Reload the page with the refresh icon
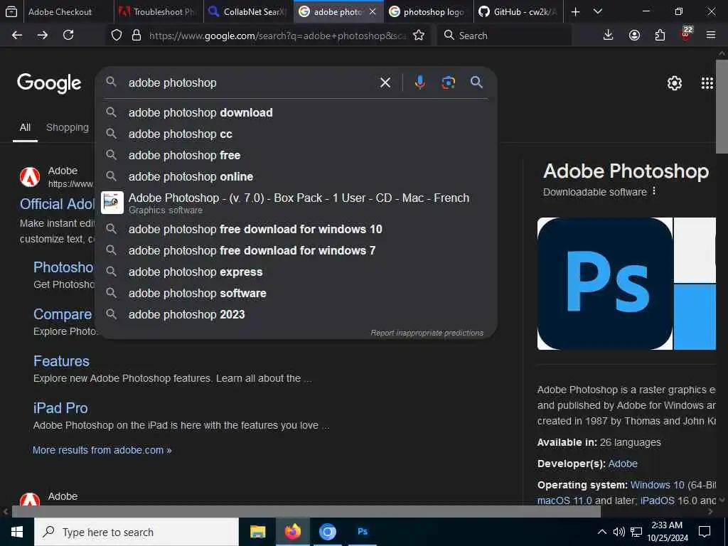 pyautogui.click(x=68, y=36)
